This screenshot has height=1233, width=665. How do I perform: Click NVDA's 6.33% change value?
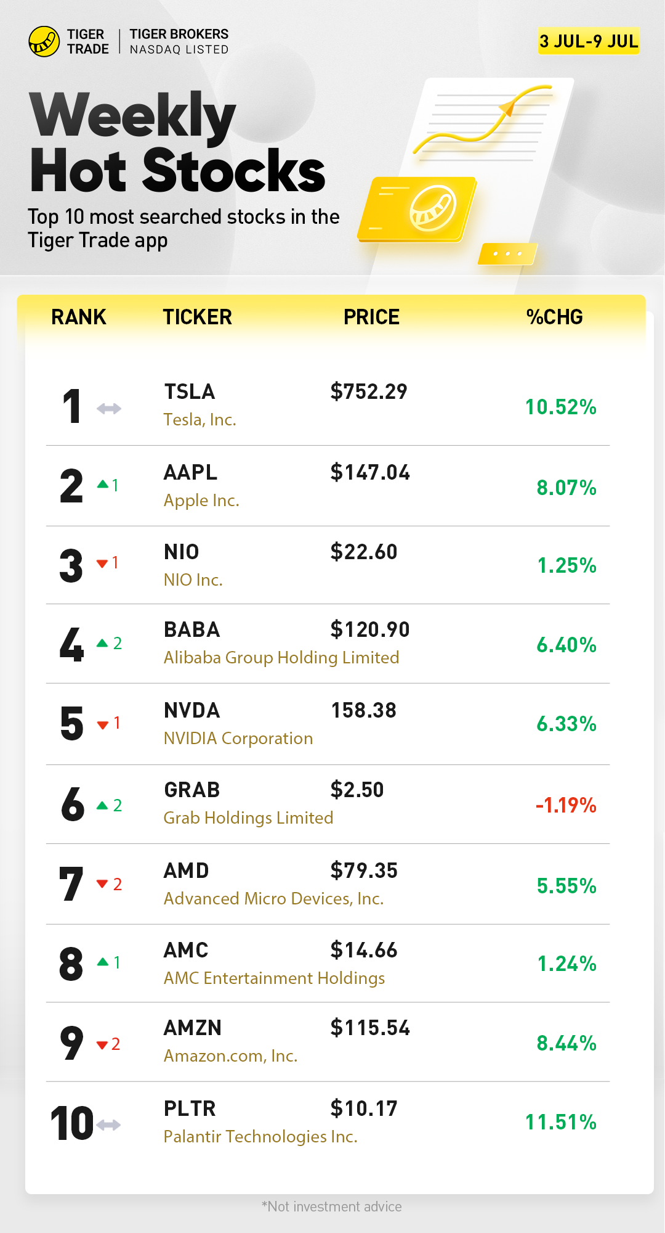(x=566, y=724)
